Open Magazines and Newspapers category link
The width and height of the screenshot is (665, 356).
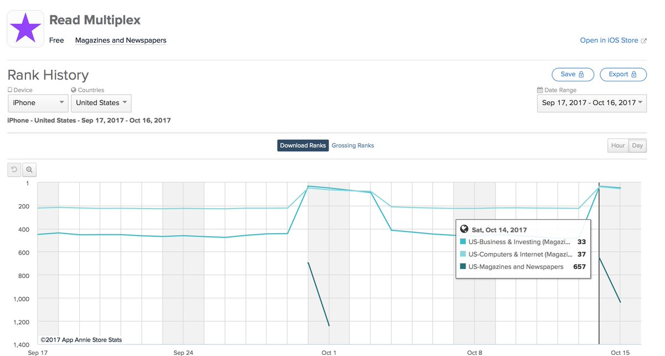[121, 40]
